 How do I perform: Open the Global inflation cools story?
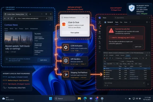39,38
